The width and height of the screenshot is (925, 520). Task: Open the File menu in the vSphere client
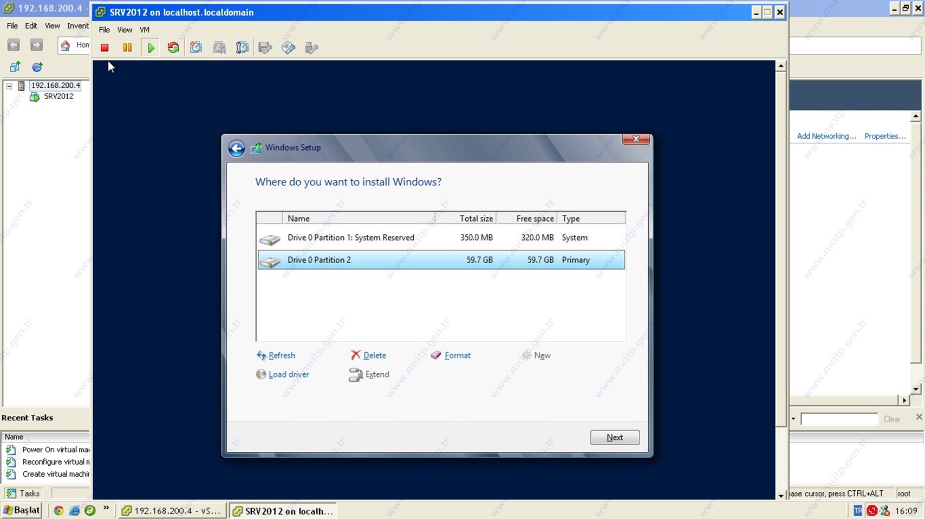[x=12, y=25]
